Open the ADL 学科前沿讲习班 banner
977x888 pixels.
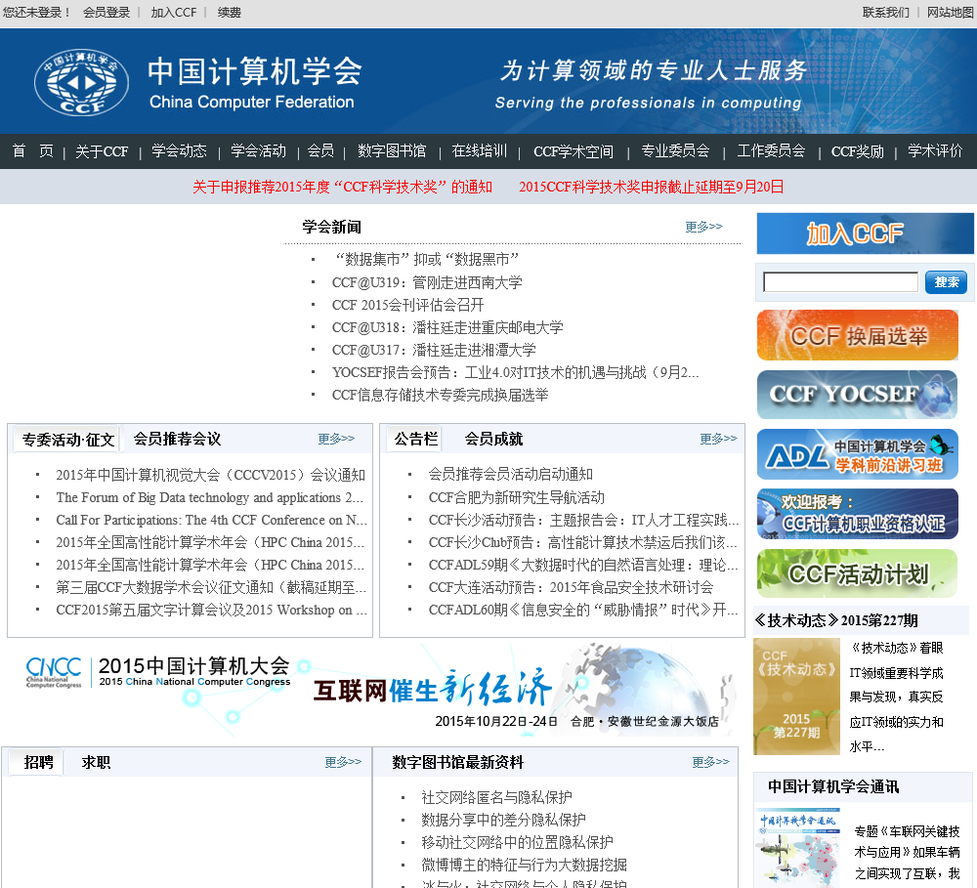click(858, 454)
